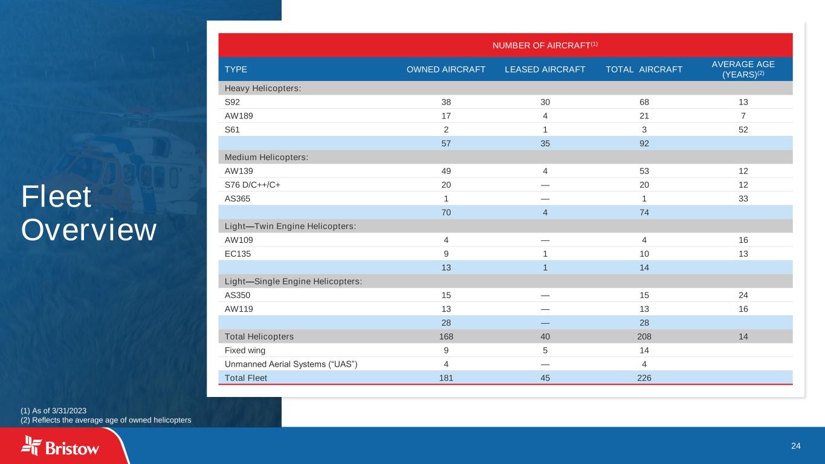The height and width of the screenshot is (464, 825).
Task: Click the OWNED AIRCRAFT column header
Action: (446, 69)
